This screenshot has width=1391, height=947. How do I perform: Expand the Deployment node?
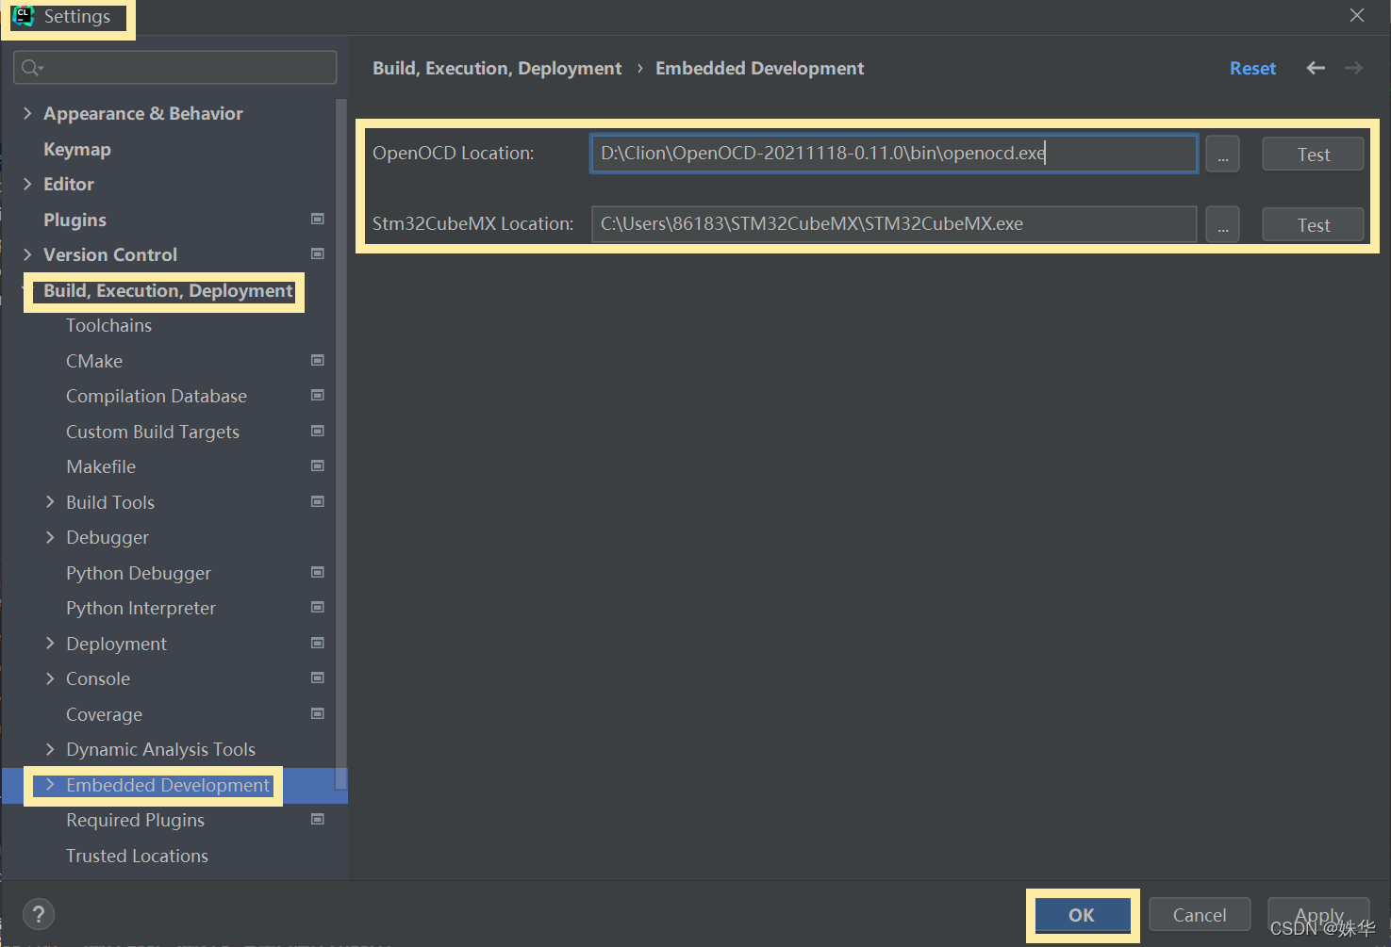point(50,644)
